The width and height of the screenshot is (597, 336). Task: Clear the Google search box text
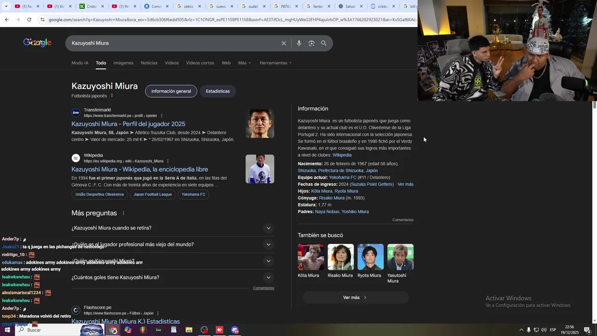coord(284,43)
